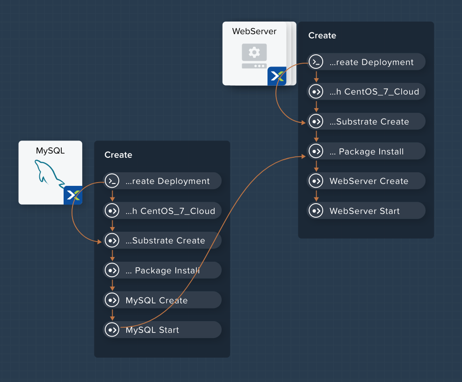Click the WebServer Create action panel title
The width and height of the screenshot is (462, 382).
(x=322, y=36)
